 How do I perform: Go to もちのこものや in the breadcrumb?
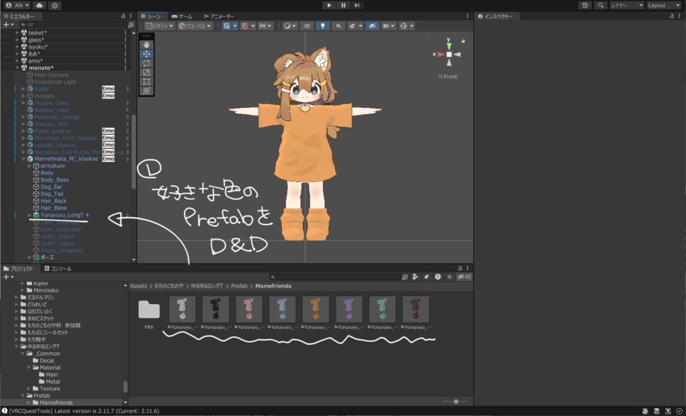tap(169, 286)
